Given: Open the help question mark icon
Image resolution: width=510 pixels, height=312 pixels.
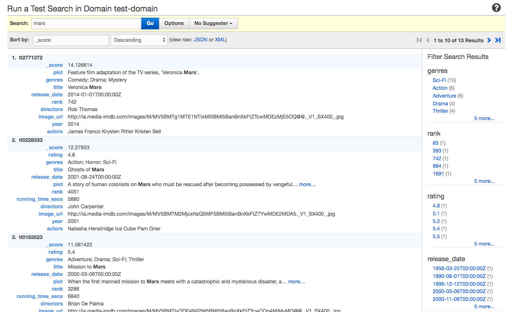Looking at the screenshot, I should coord(496,8).
